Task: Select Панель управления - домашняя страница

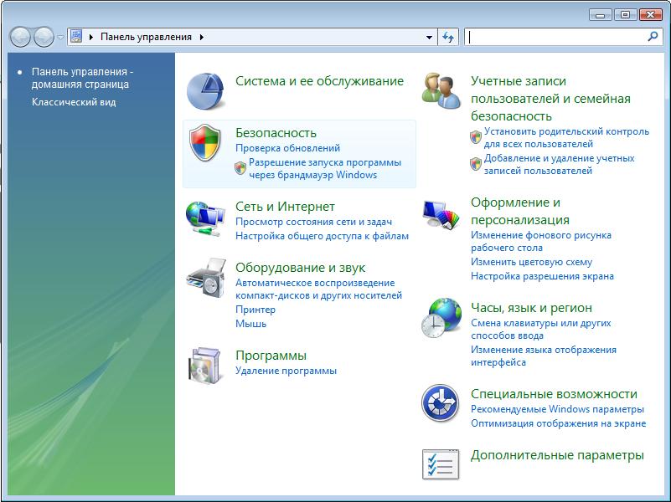Action: 82,78
